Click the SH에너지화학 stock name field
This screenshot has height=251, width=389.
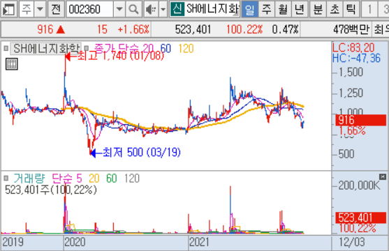pyautogui.click(x=212, y=10)
